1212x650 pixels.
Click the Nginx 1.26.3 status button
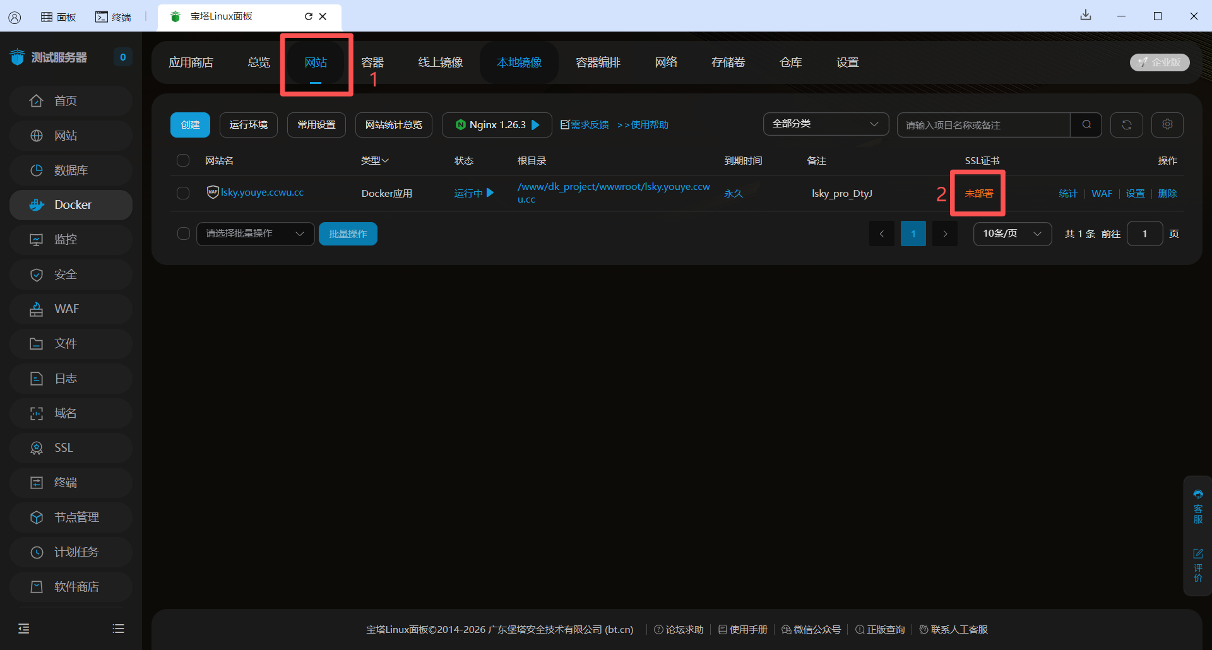[497, 125]
